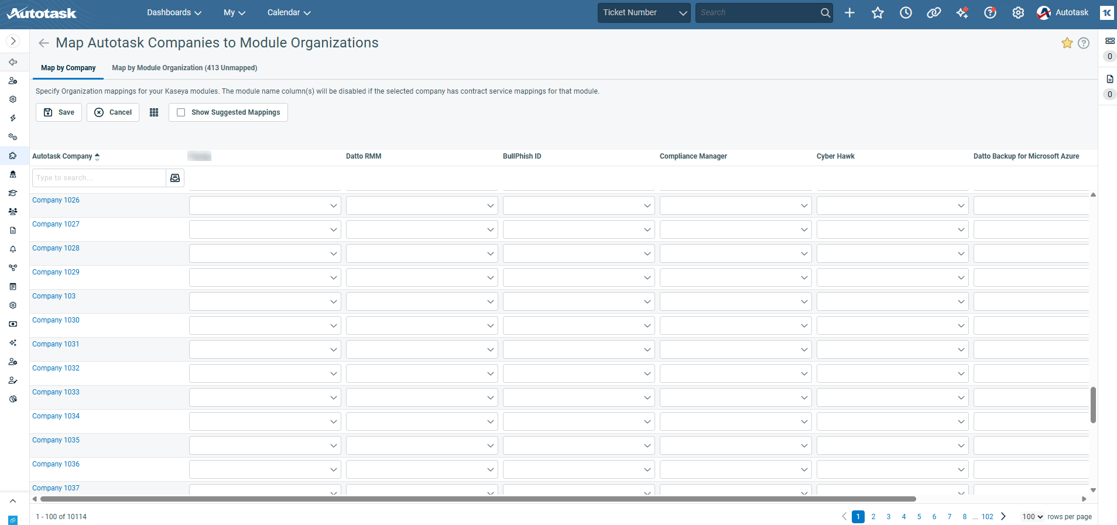Click the plus icon to create new item
This screenshot has width=1117, height=525.
(849, 12)
